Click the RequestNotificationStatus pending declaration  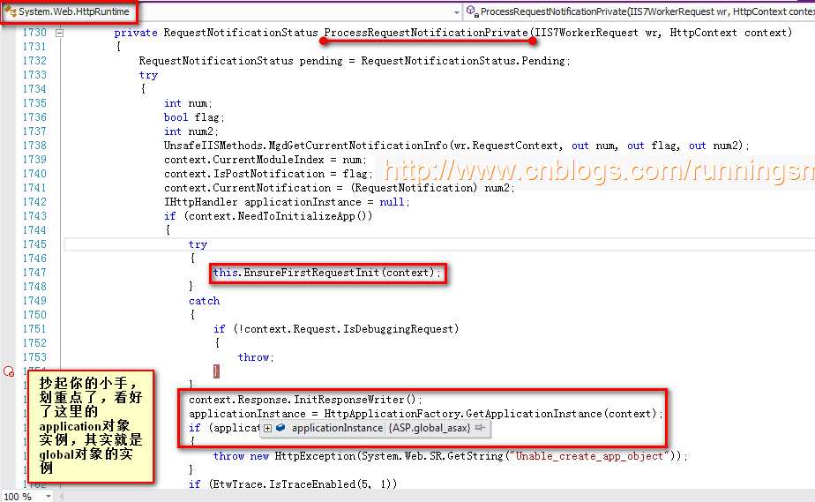pyautogui.click(x=354, y=61)
